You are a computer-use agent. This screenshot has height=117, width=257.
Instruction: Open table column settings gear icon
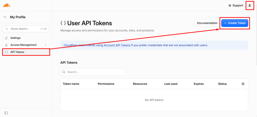tap(243, 84)
